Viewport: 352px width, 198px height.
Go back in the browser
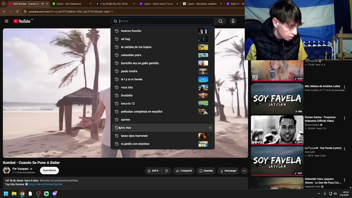pos(4,12)
